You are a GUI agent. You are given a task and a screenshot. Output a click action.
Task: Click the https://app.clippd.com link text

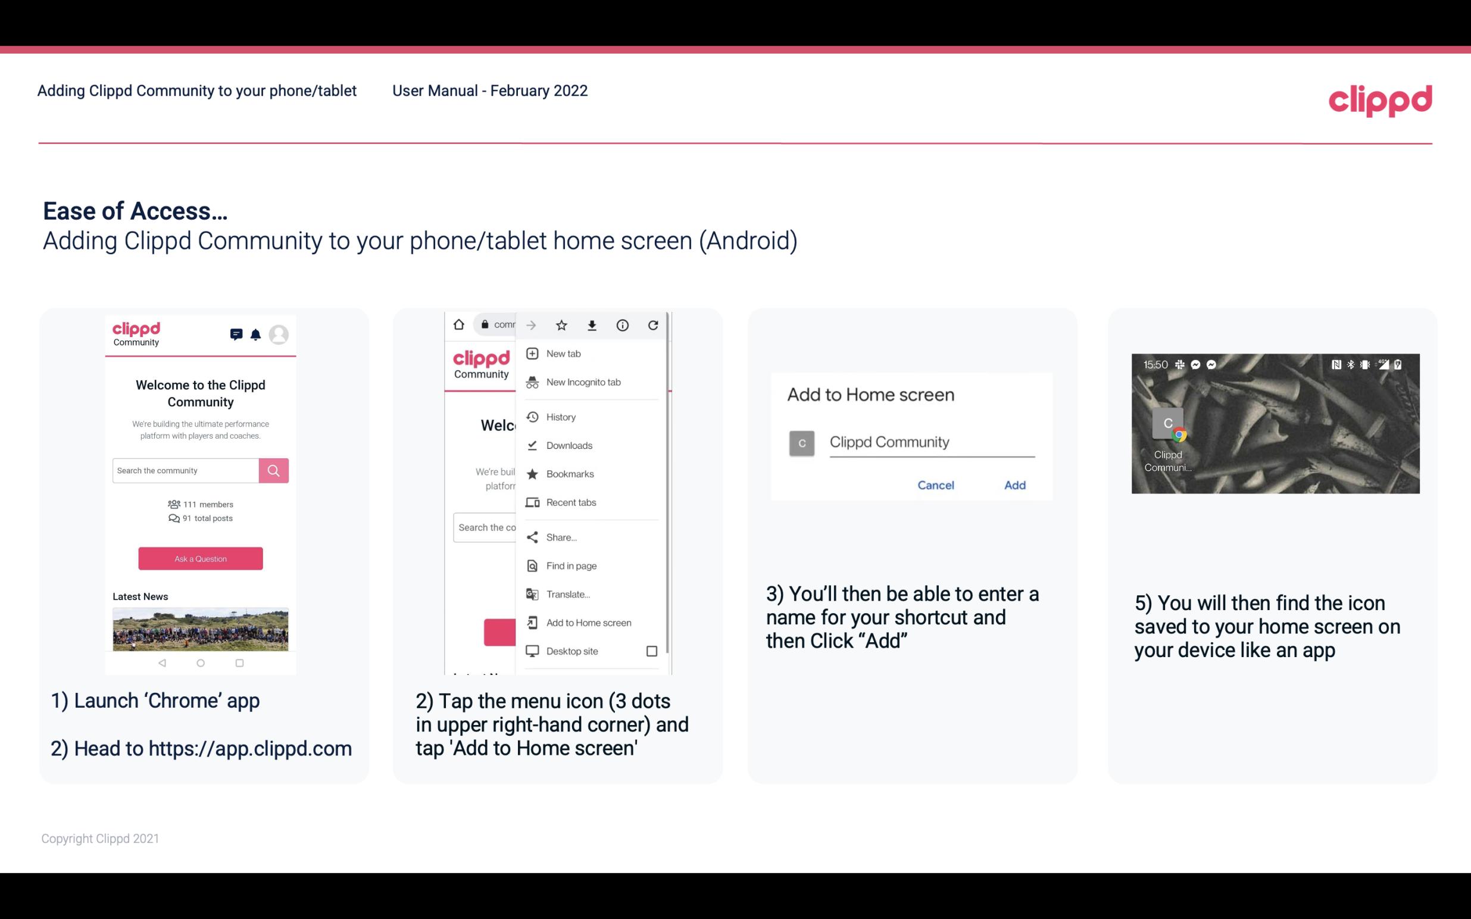point(251,749)
